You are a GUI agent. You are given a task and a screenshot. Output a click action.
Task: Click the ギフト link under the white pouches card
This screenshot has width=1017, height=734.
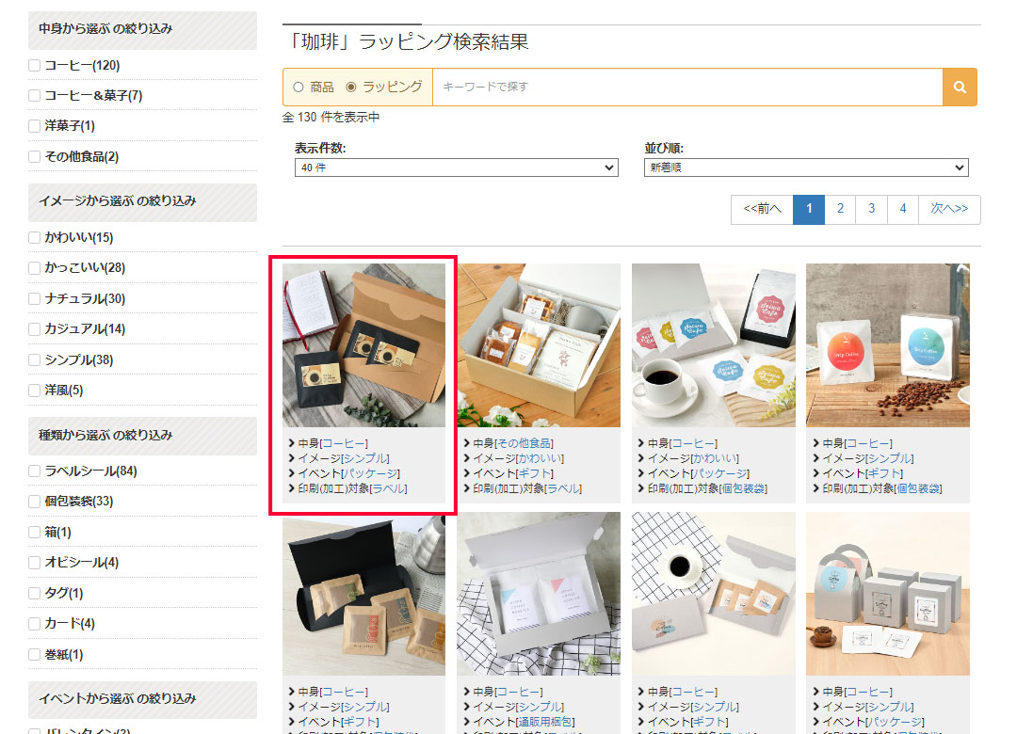[x=884, y=474]
